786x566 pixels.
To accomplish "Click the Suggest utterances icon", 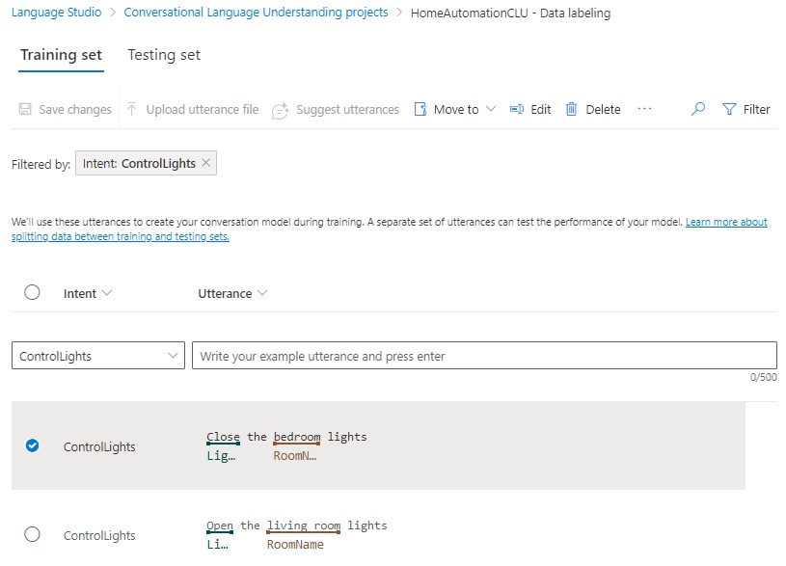I will 281,110.
